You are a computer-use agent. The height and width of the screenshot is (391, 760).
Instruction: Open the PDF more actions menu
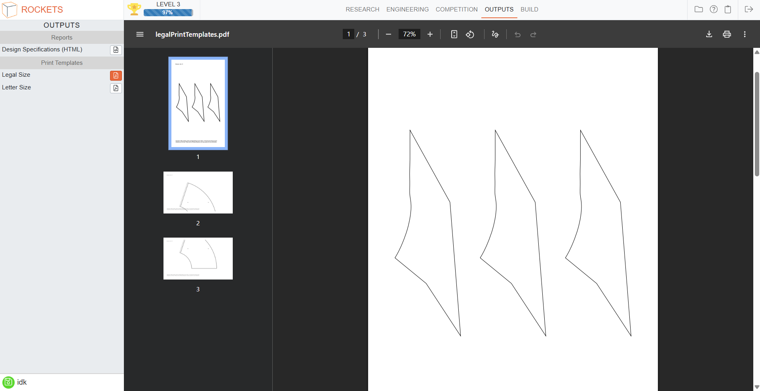(x=745, y=34)
